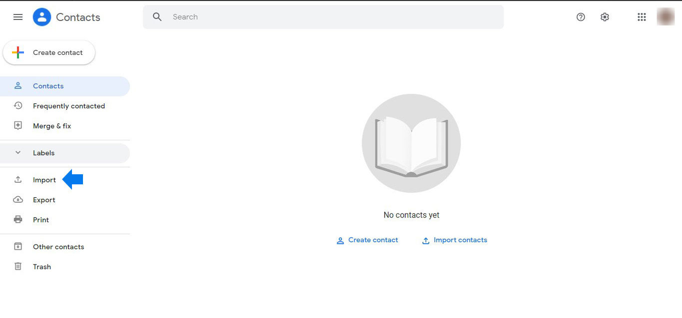Image resolution: width=682 pixels, height=318 pixels.
Task: Click the person icon beside Contacts
Action: [x=18, y=86]
